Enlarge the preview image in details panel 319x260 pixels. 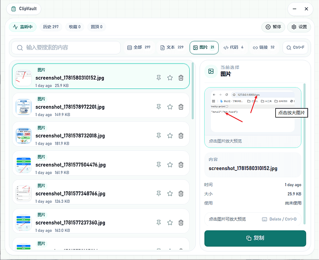pos(252,112)
